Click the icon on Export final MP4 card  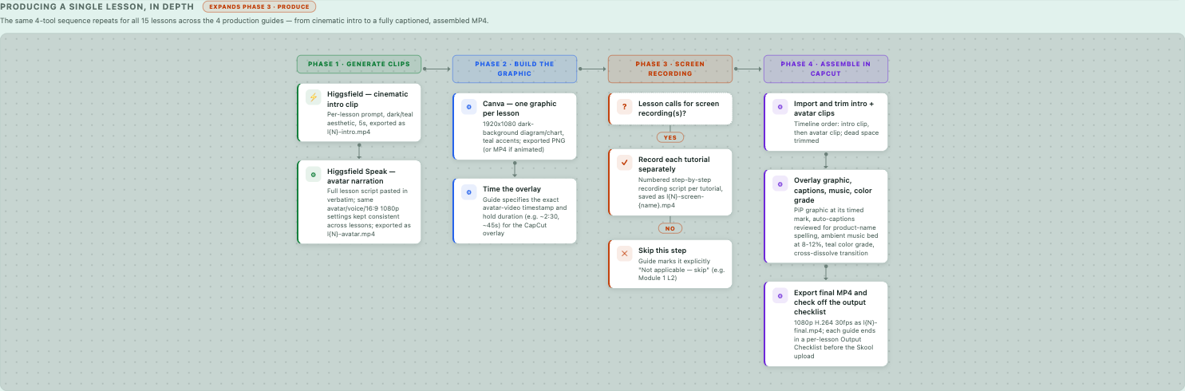pos(780,295)
